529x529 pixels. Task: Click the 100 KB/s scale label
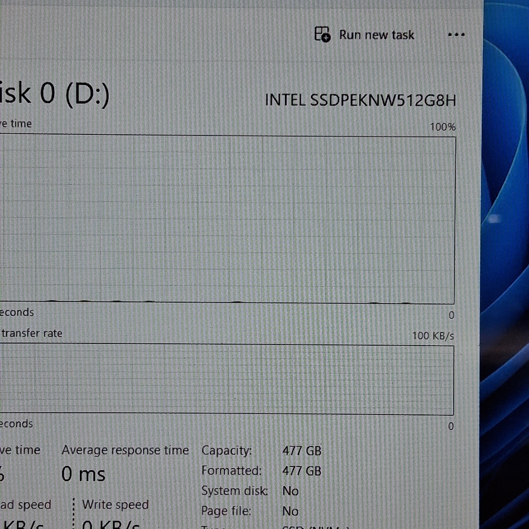(433, 336)
